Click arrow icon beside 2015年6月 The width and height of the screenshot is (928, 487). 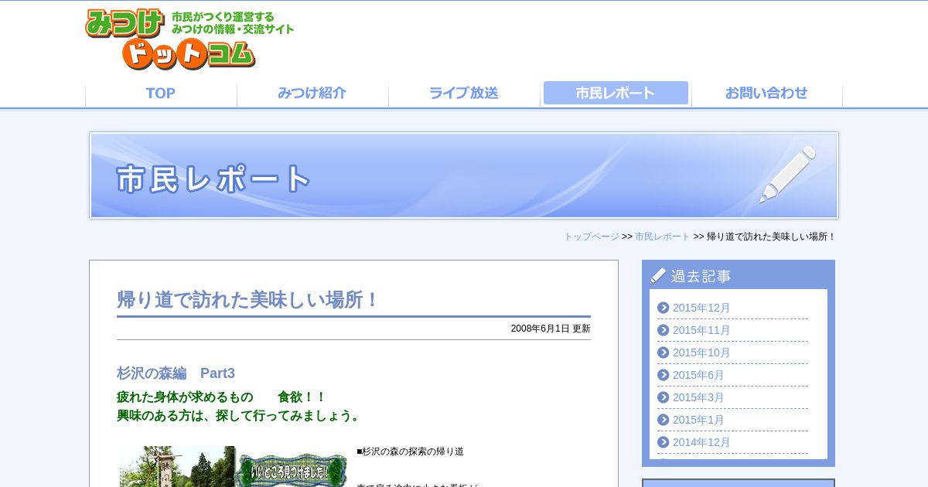pos(664,375)
